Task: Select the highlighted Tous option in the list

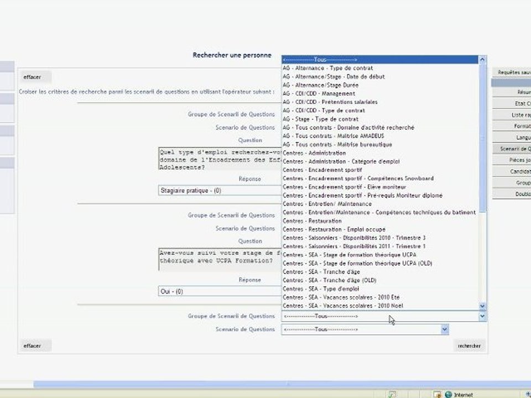Action: click(380, 60)
